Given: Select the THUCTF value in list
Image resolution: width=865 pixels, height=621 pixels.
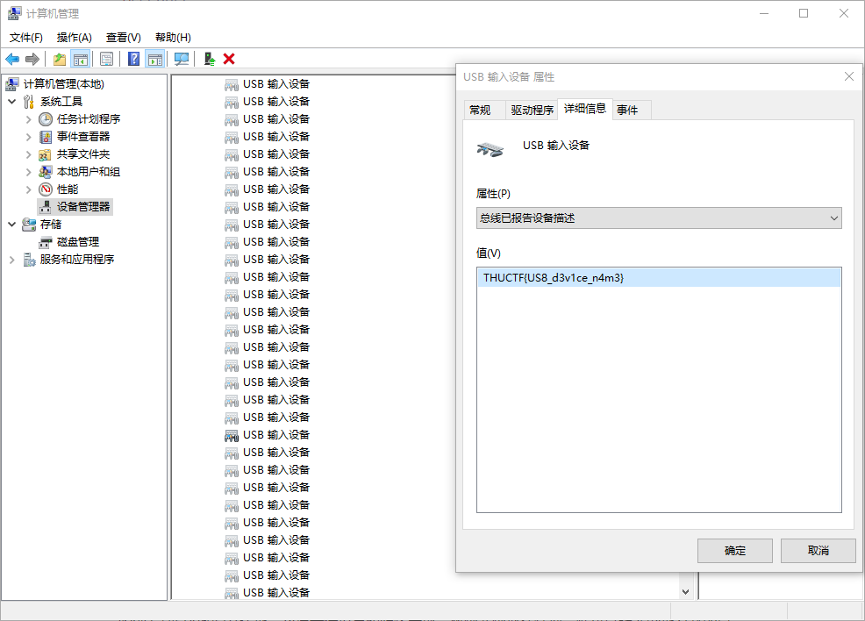Looking at the screenshot, I should pos(554,278).
